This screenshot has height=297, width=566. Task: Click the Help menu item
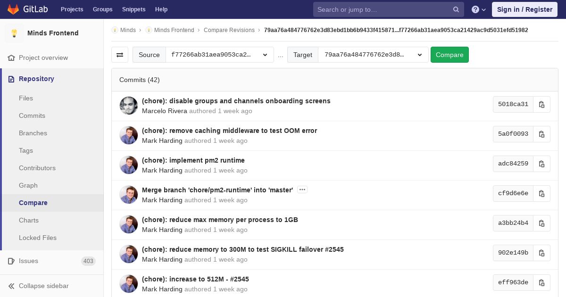tap(161, 9)
